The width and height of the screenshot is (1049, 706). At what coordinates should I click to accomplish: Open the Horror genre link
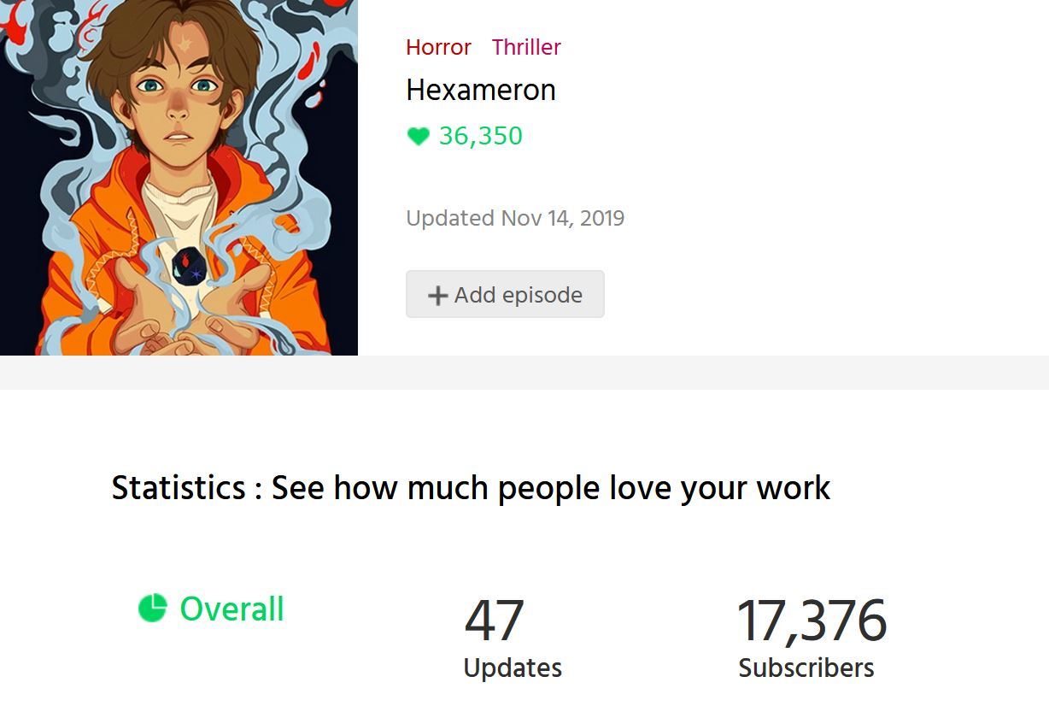[x=438, y=47]
